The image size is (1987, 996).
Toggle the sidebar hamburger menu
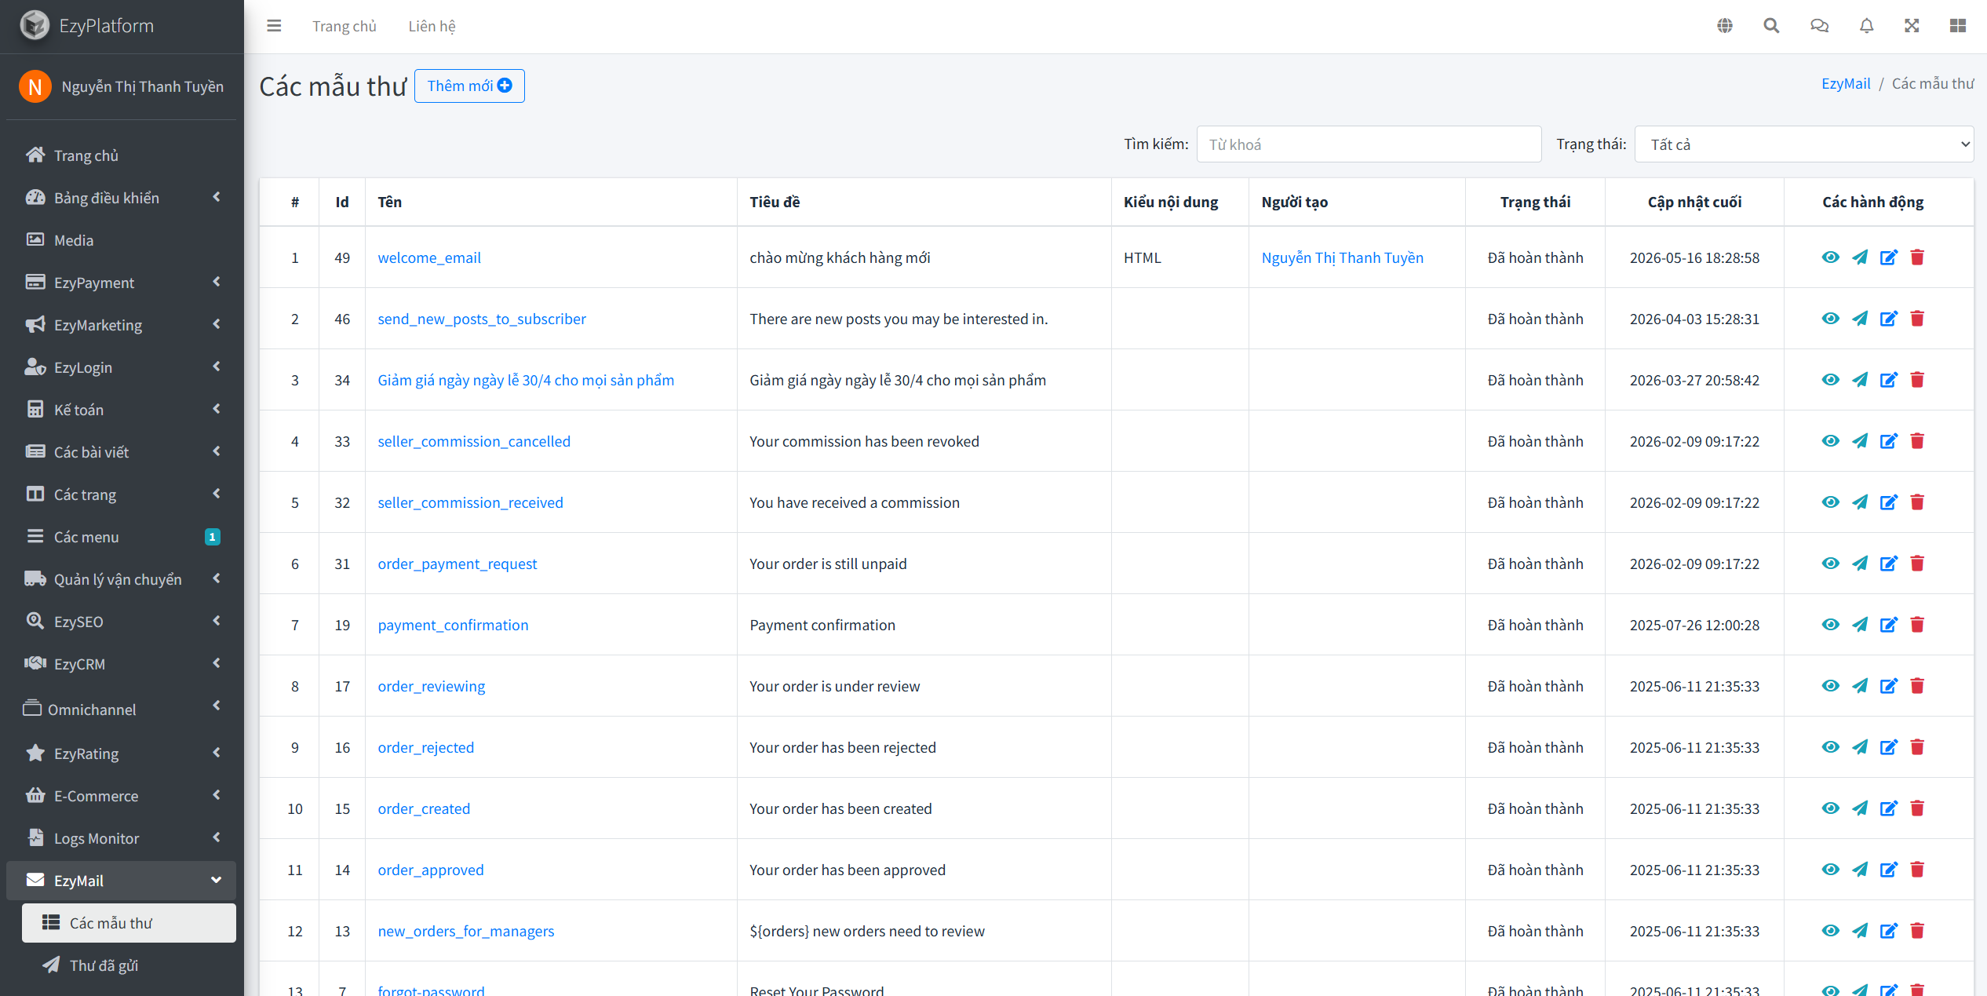tap(274, 26)
